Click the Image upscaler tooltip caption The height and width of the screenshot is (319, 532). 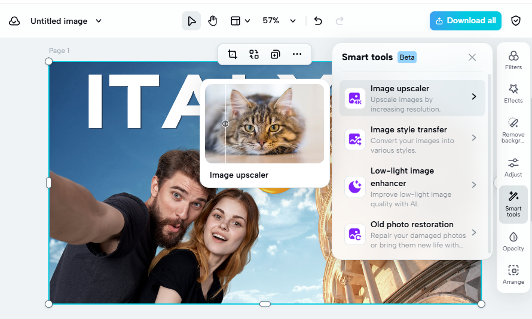click(x=239, y=175)
